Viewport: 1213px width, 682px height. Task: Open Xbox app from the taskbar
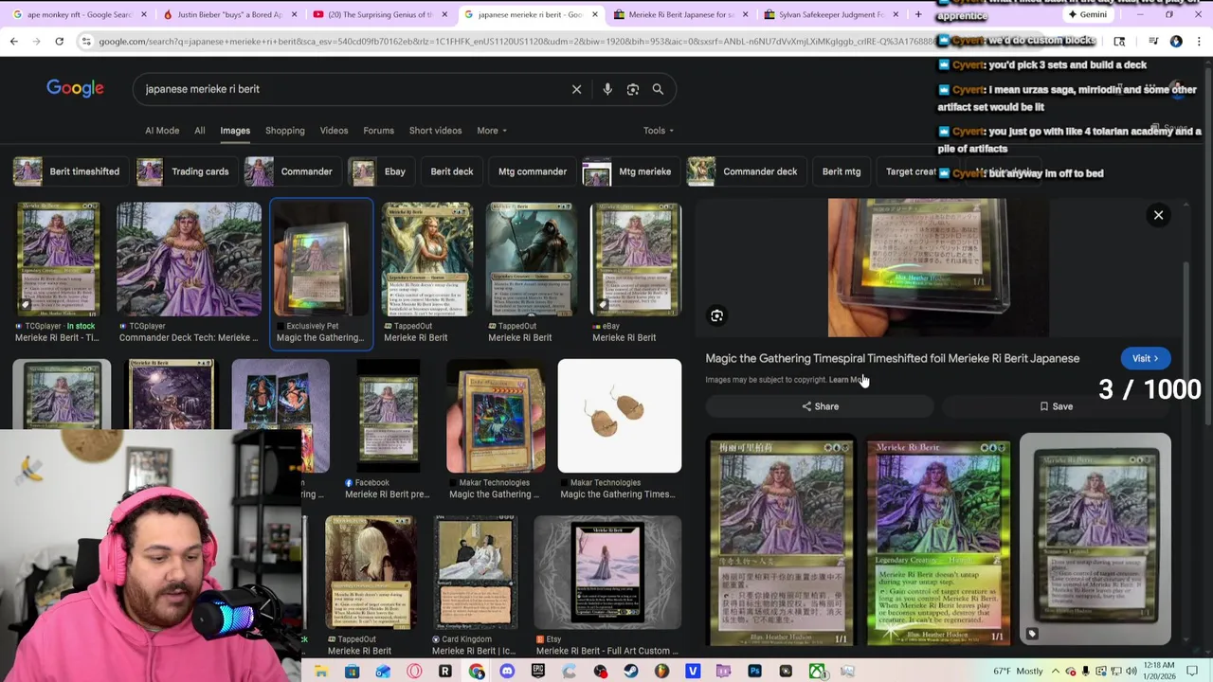click(817, 672)
